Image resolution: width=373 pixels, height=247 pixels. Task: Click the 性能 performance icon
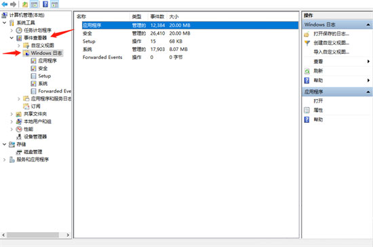tap(19, 129)
